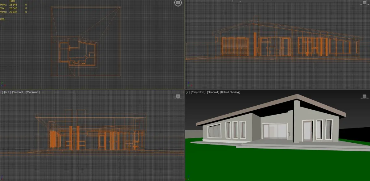Viewport: 370px width, 181px height.
Task: Open the [+] menu of the Perspective viewport
Action: pos(187,92)
